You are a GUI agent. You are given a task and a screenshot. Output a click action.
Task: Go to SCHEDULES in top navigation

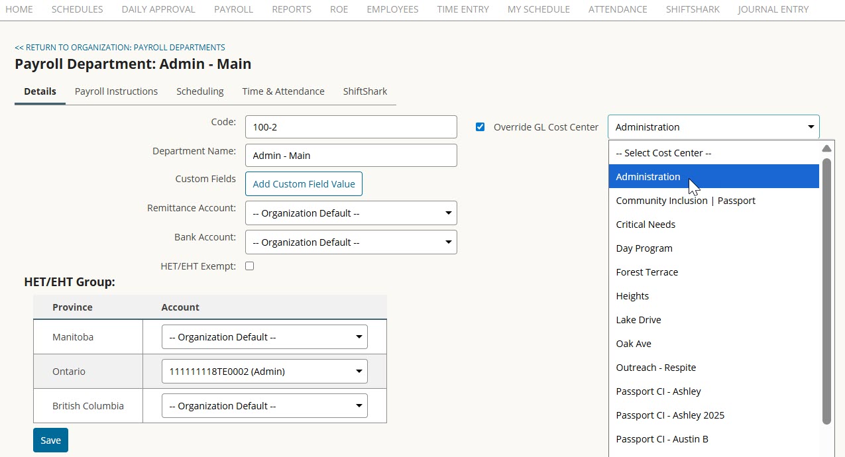click(x=77, y=9)
